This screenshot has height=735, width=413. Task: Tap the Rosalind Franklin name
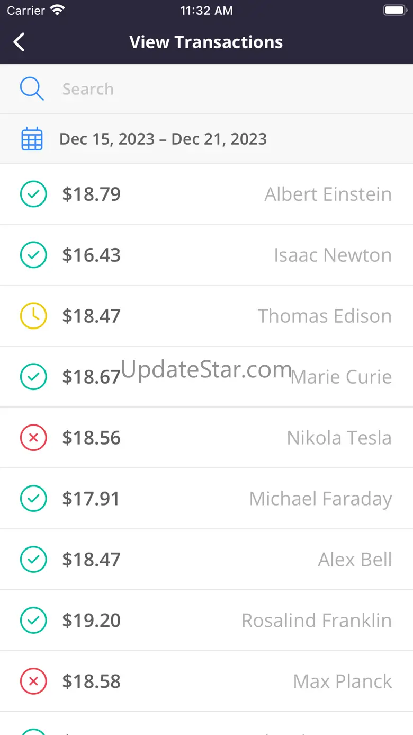(317, 621)
